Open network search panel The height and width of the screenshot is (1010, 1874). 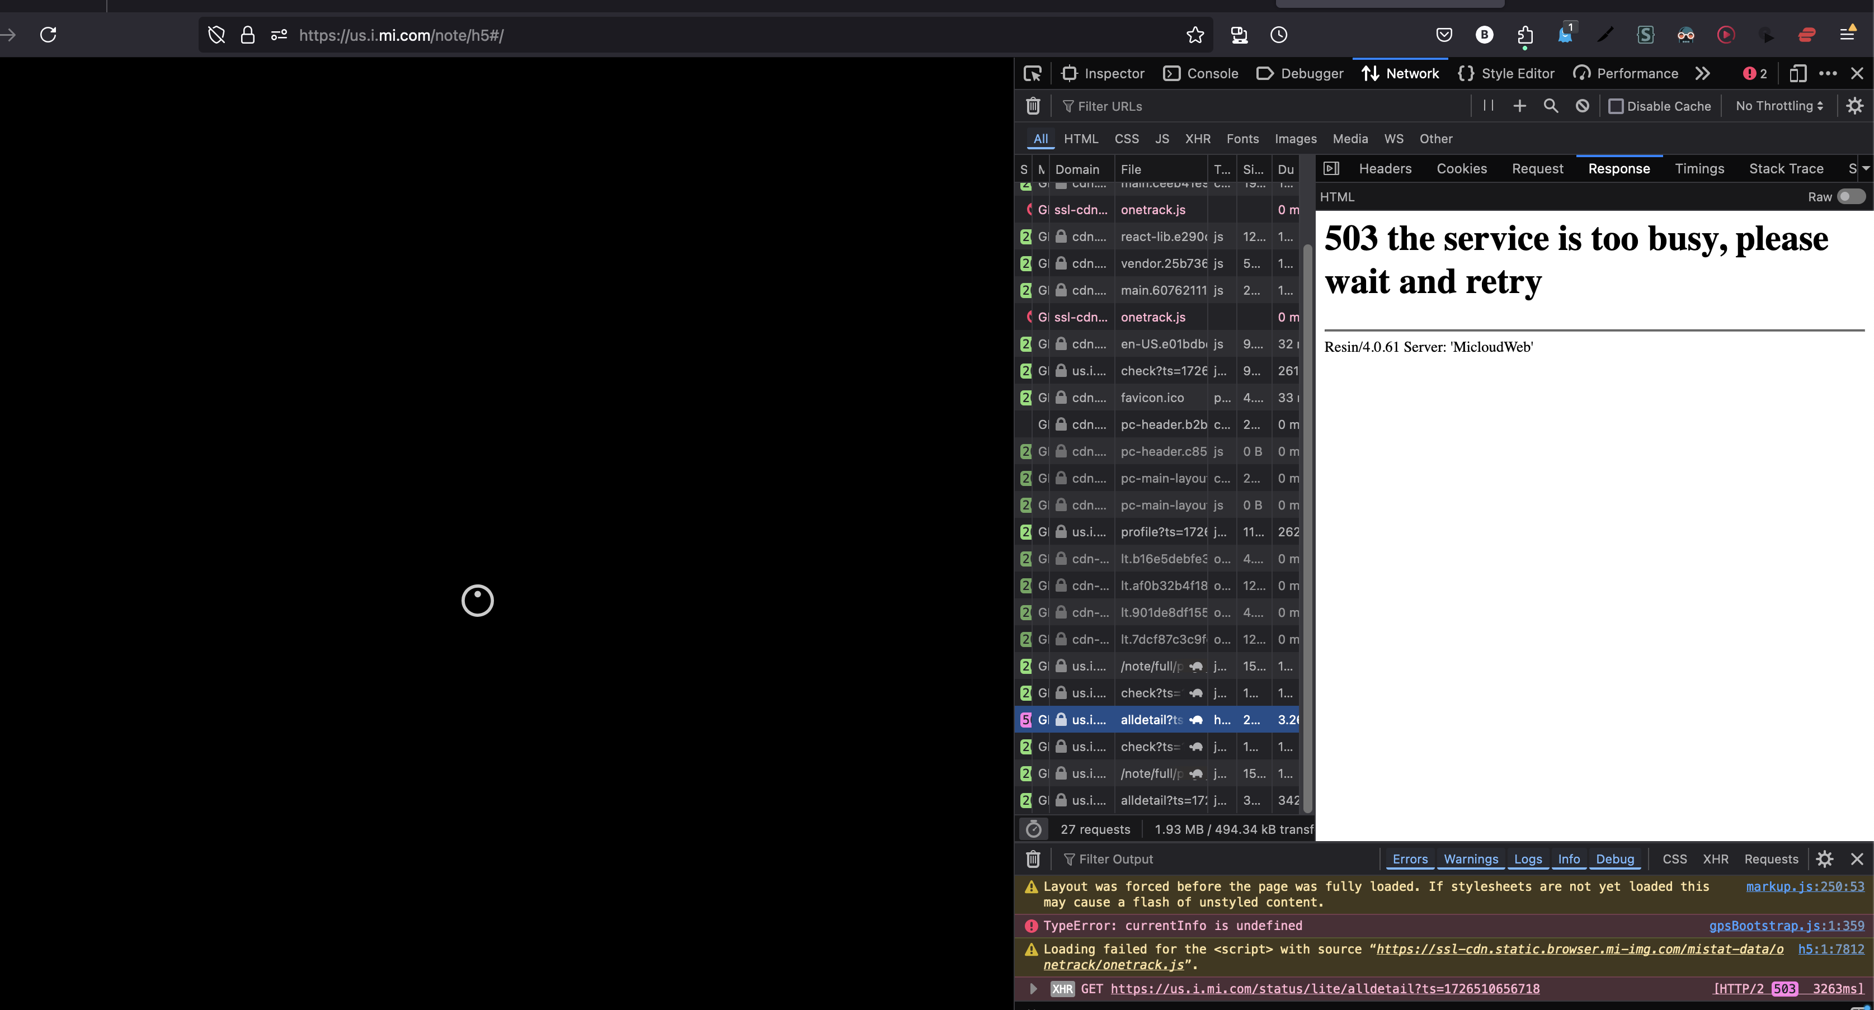(1550, 106)
